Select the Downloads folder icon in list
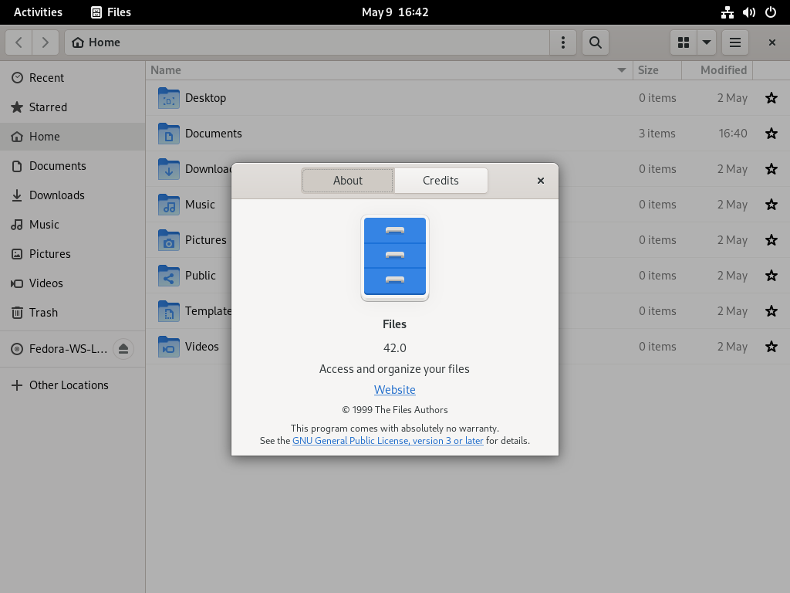The image size is (790, 593). 169,169
